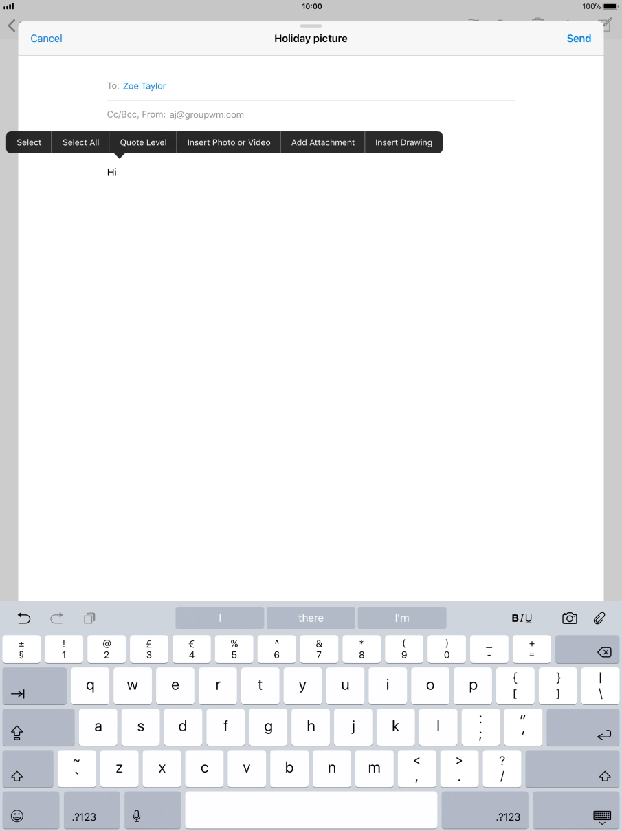Choose Add Attachment from the context menu
This screenshot has width=622, height=831.
tap(322, 142)
